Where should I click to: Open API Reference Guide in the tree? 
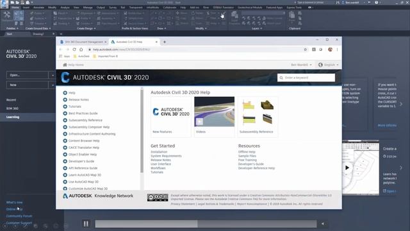click(83, 168)
